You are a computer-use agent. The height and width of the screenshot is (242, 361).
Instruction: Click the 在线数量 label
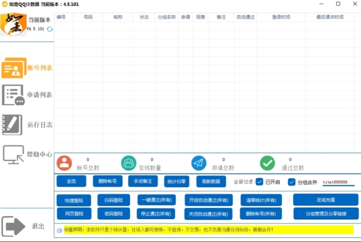[x=150, y=168]
